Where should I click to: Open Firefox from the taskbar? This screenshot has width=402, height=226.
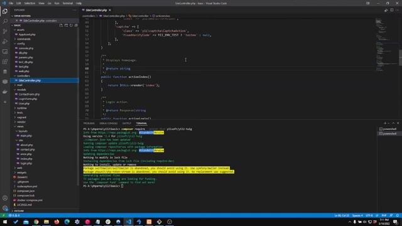point(57,222)
